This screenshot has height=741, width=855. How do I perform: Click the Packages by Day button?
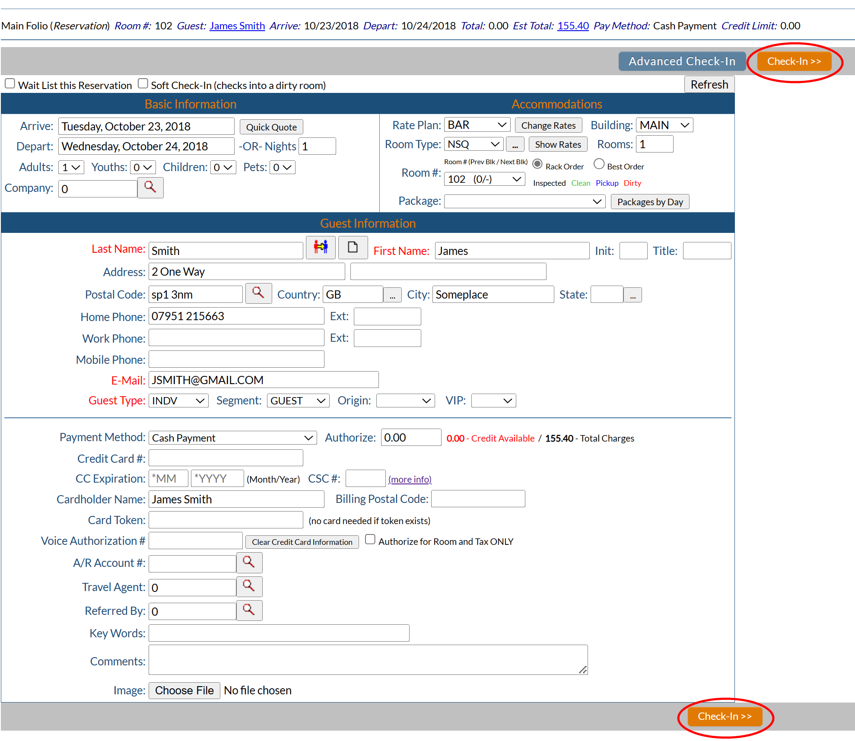click(650, 202)
